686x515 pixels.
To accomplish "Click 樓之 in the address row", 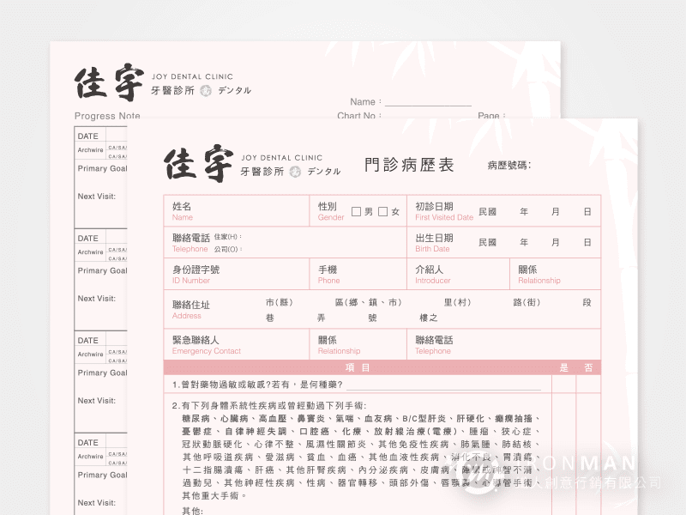I will (428, 318).
